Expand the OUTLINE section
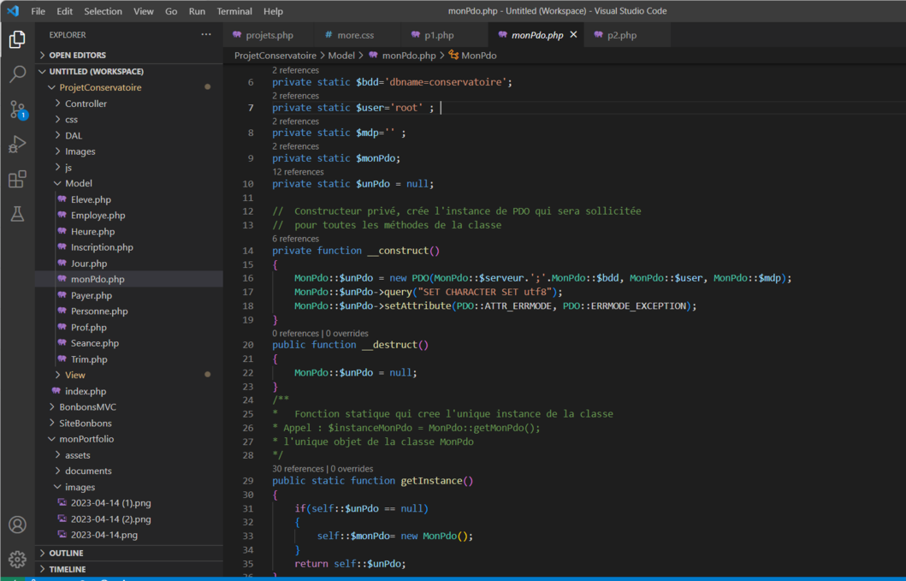 pyautogui.click(x=66, y=553)
